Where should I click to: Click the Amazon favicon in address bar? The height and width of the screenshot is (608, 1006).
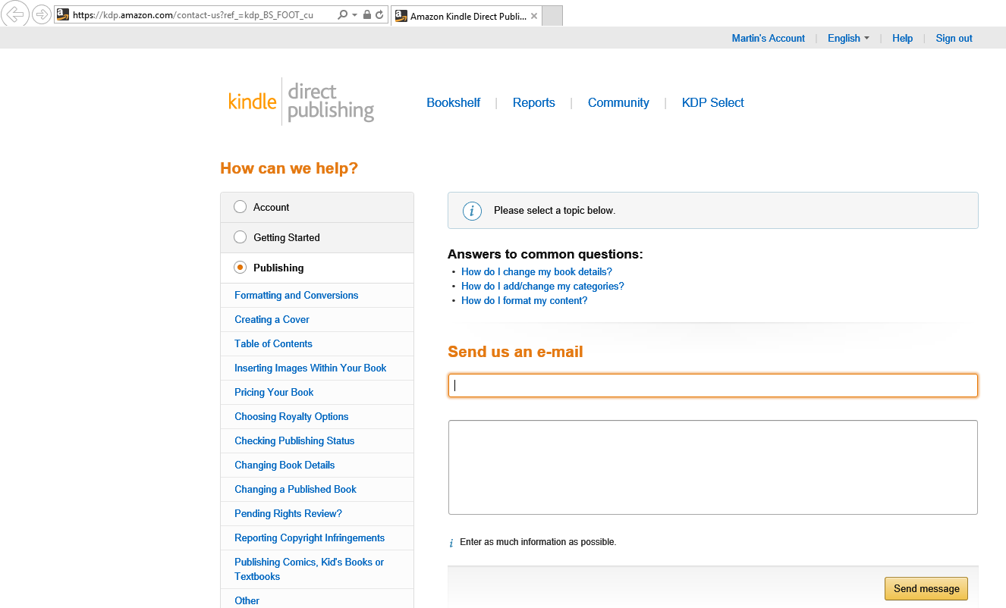[x=63, y=14]
